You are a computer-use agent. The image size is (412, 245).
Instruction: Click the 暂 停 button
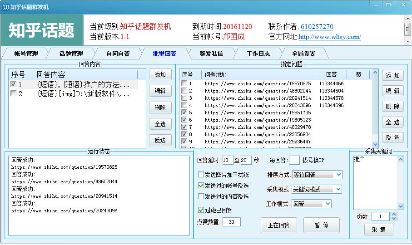[321, 225]
